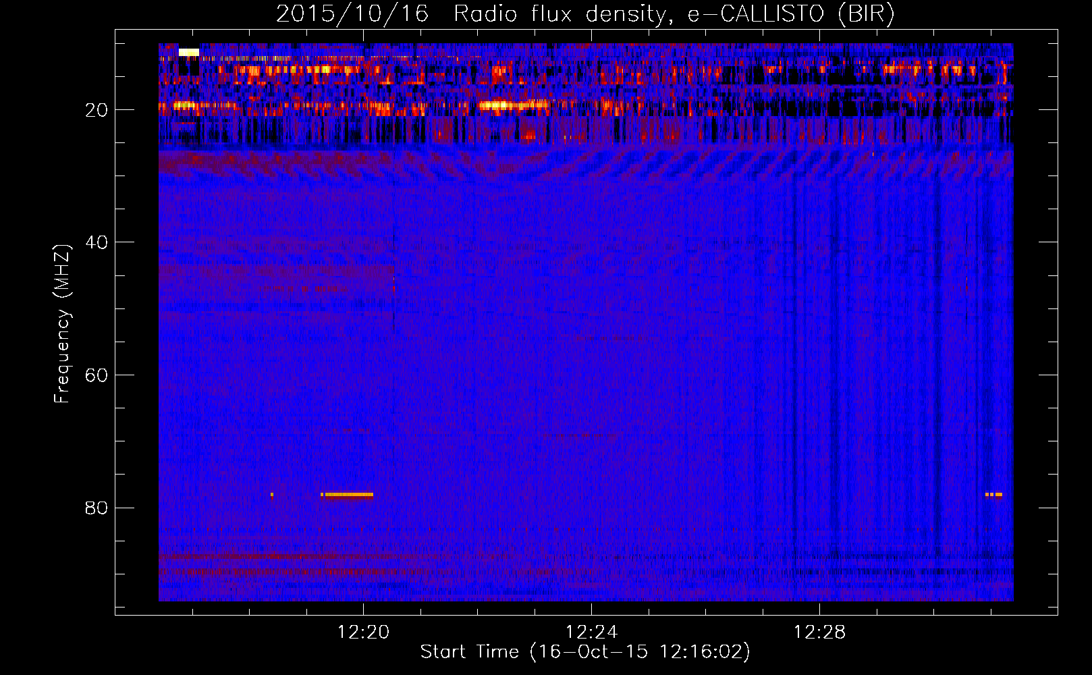Click the 20 frequency tick label
Image resolution: width=1092 pixels, height=675 pixels.
click(97, 110)
